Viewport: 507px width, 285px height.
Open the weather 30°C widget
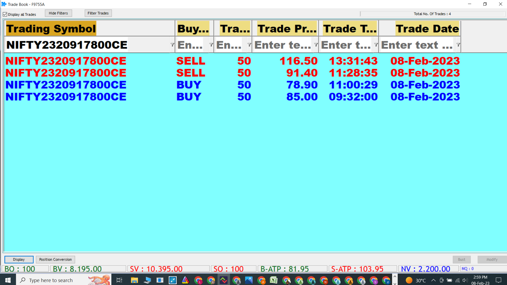[416, 280]
